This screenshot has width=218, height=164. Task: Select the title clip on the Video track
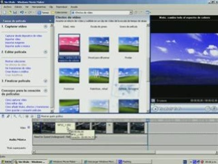click(x=65, y=128)
